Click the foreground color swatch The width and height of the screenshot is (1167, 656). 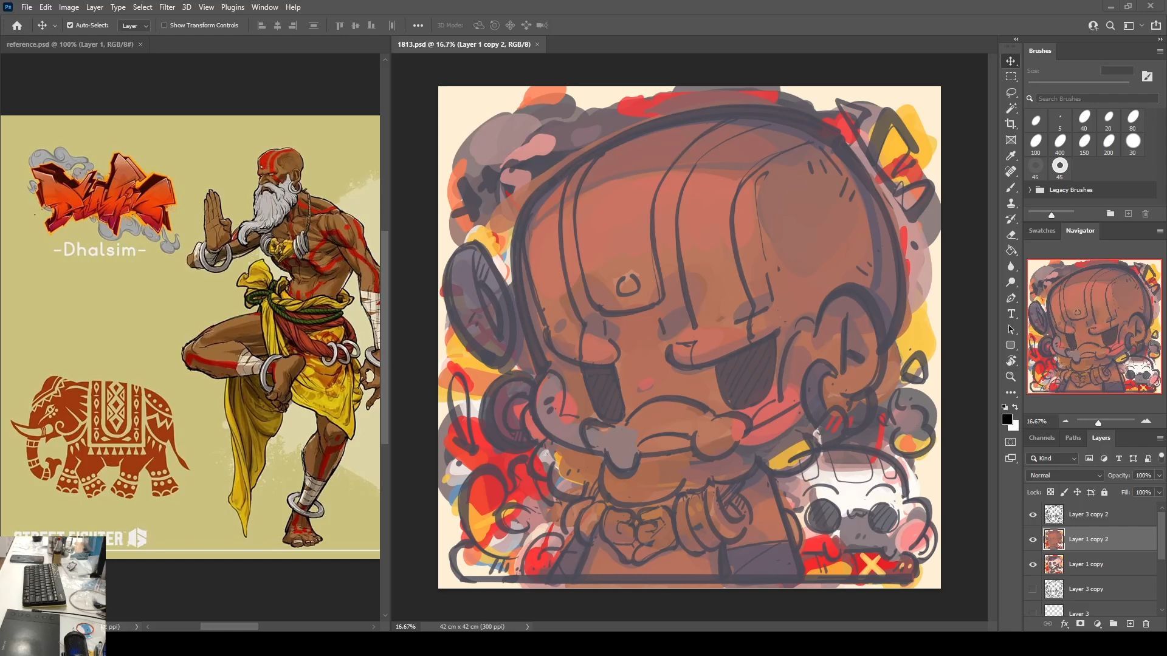pos(1007,419)
